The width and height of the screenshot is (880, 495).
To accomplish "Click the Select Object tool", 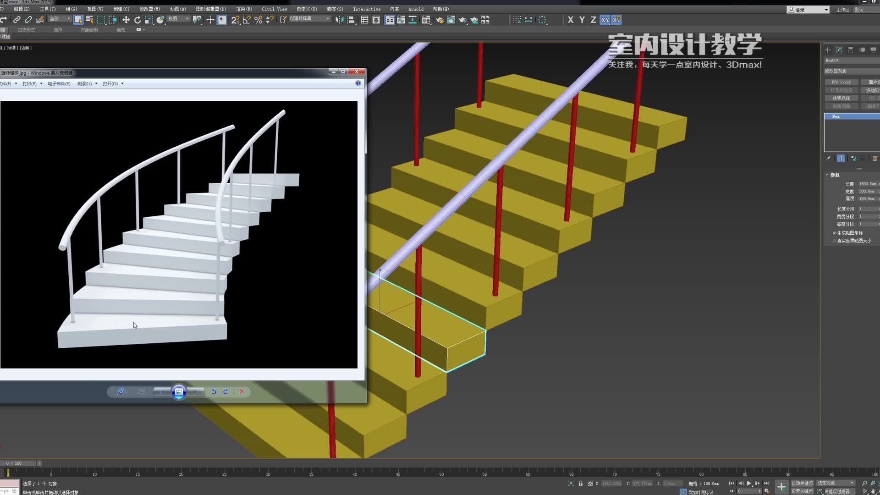I will 78,20.
